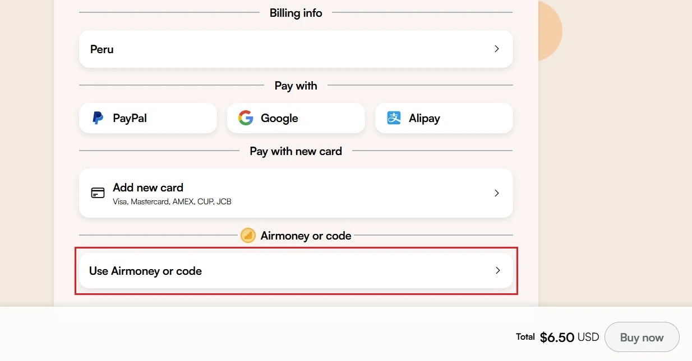This screenshot has width=692, height=361.
Task: Choose Google as payment method
Action: point(296,118)
